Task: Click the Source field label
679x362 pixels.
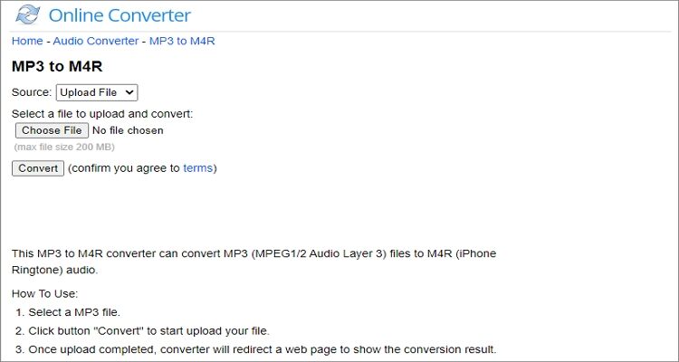Action: click(x=32, y=91)
